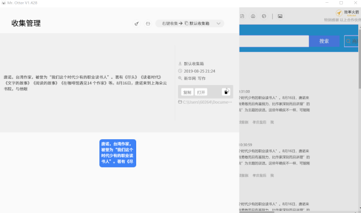Click the broom clean-up icon in header
Image resolution: width=361 pixels, height=213 pixels.
pos(137,24)
